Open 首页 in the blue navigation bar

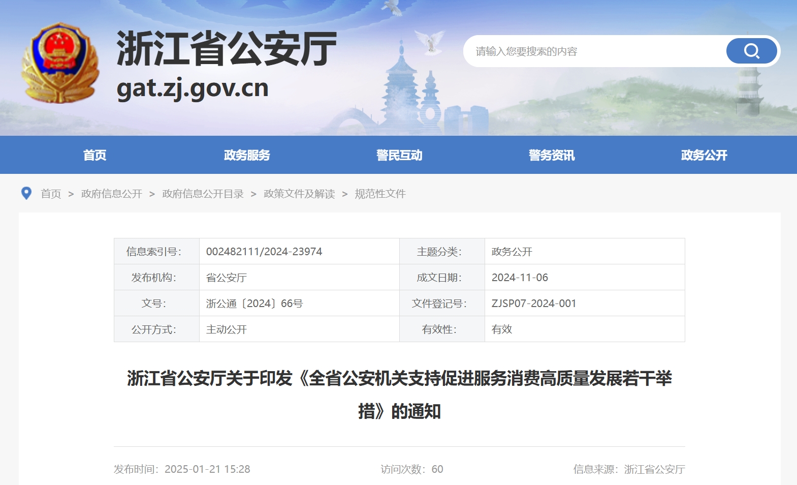[94, 155]
